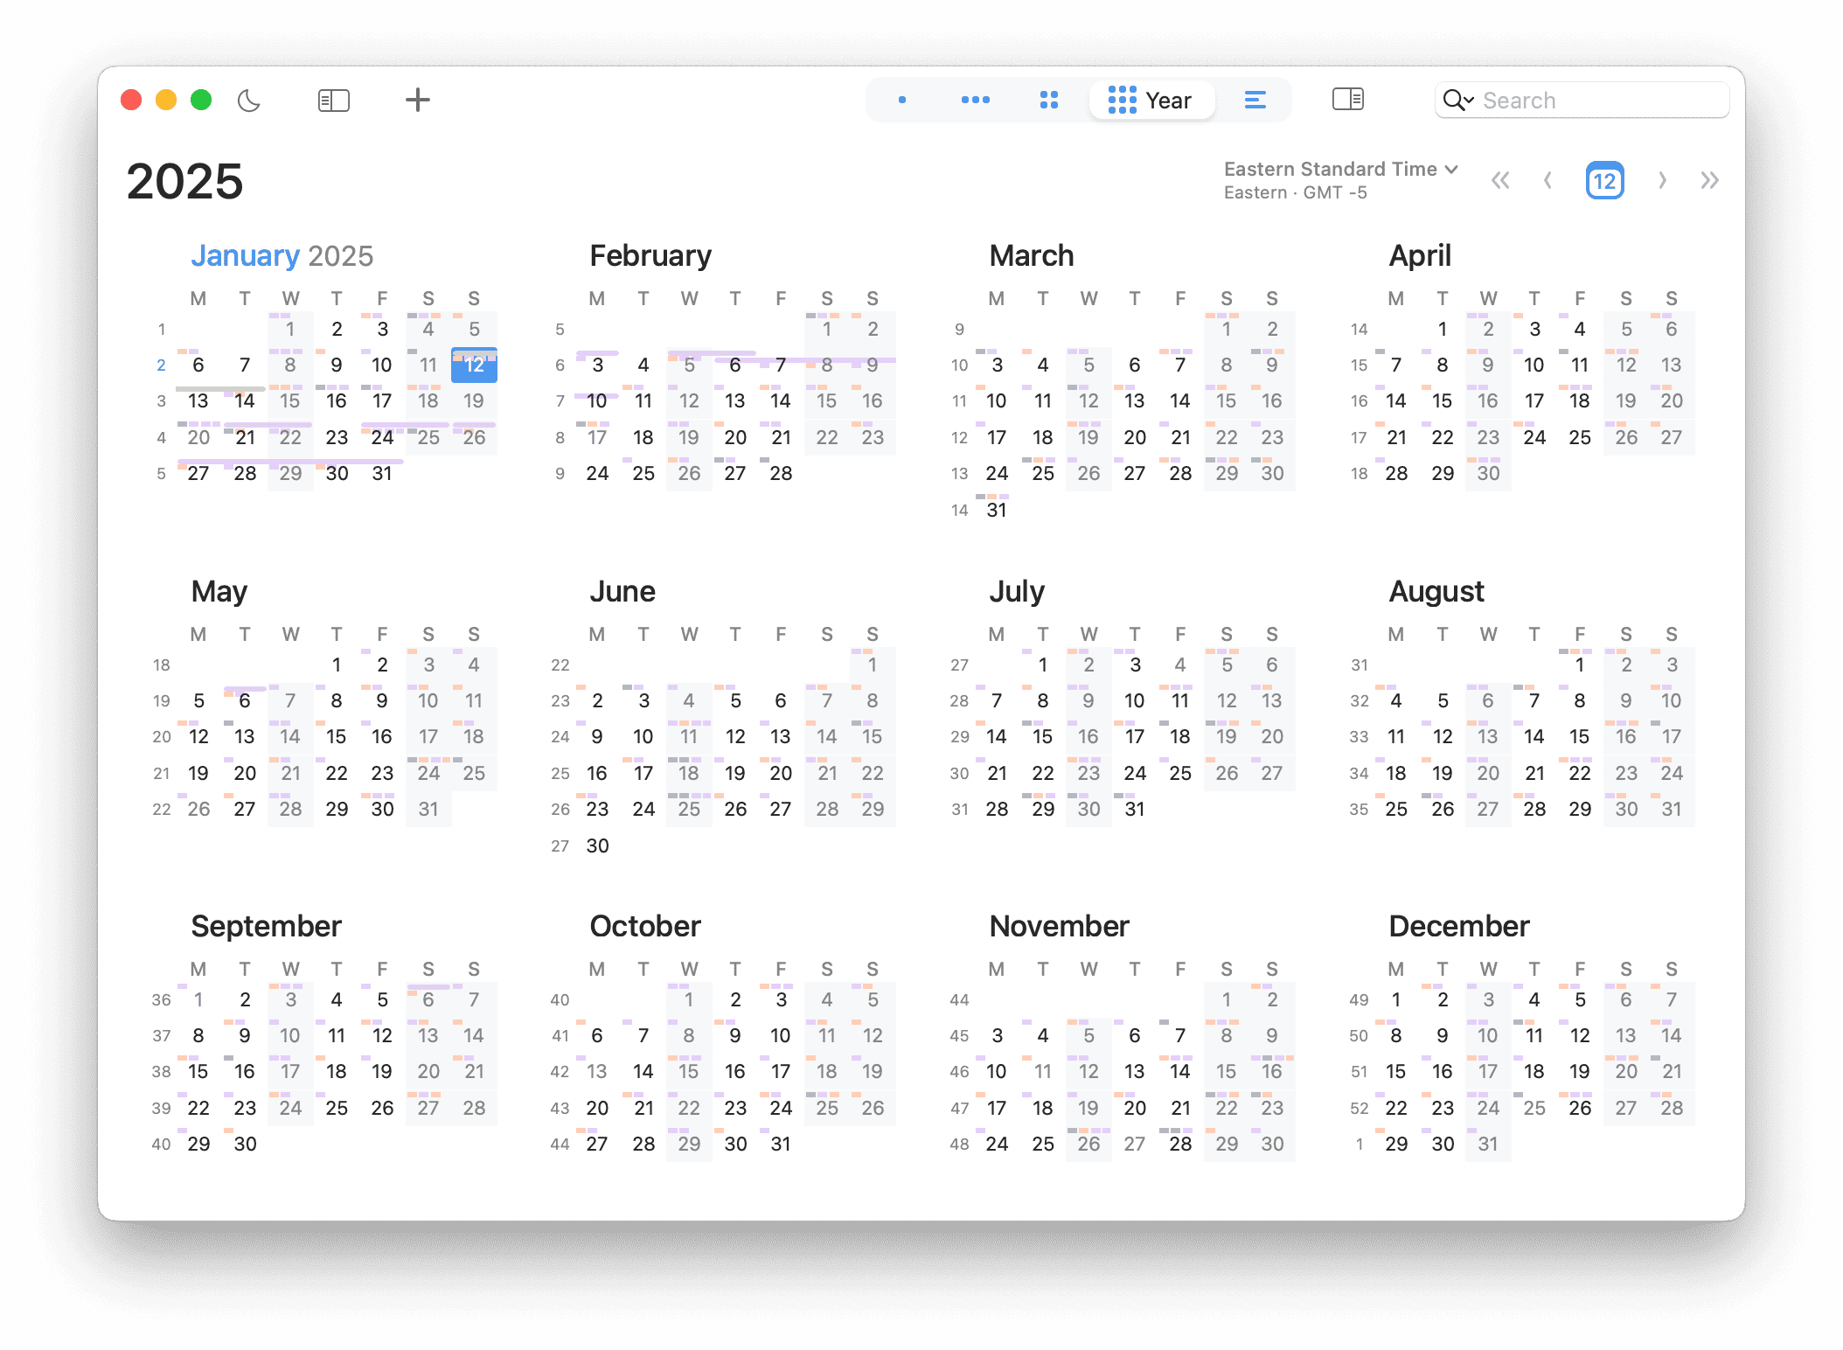Select the Year view tab
The width and height of the screenshot is (1843, 1350).
(1151, 101)
